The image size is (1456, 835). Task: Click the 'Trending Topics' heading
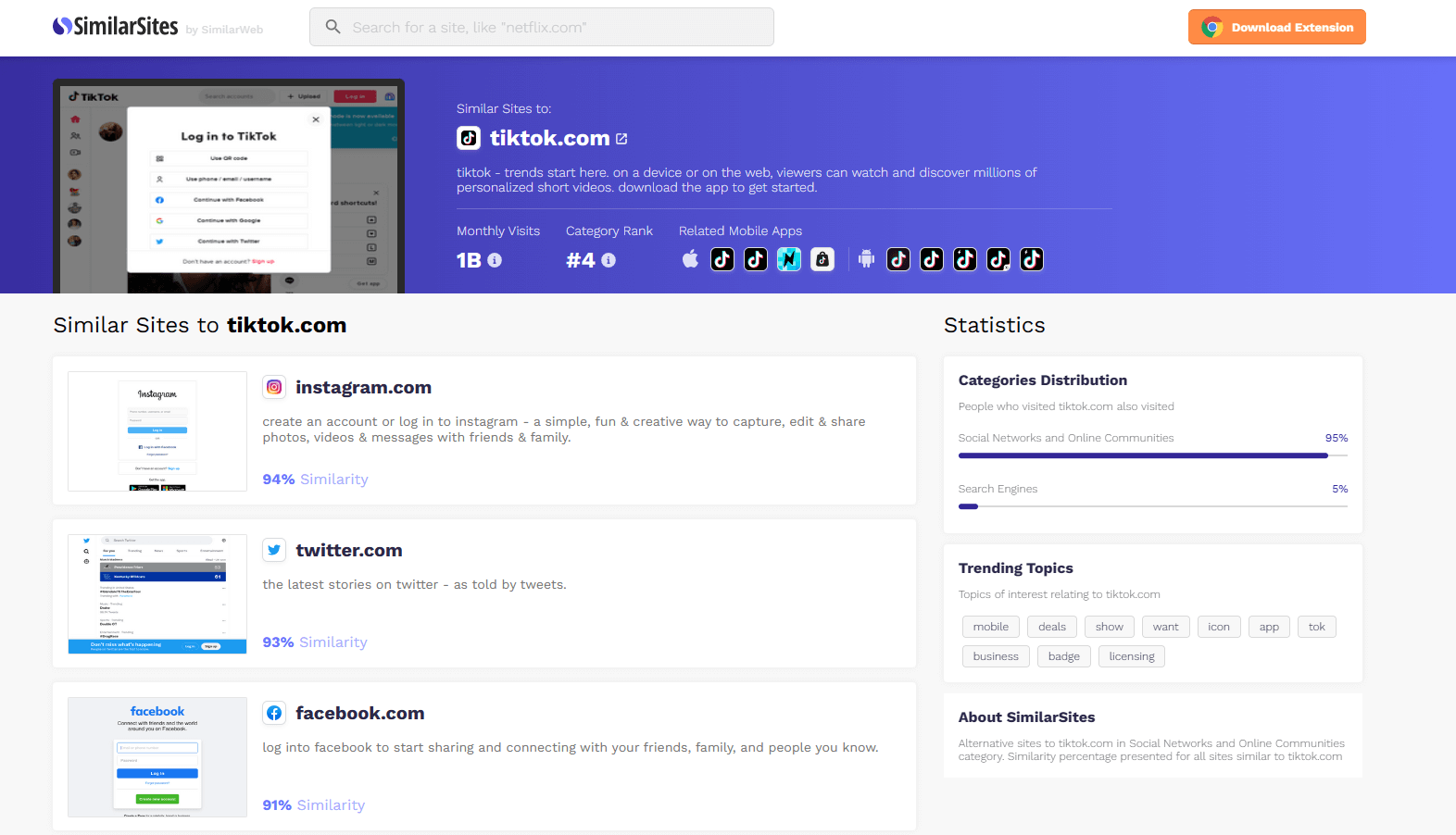1016,568
